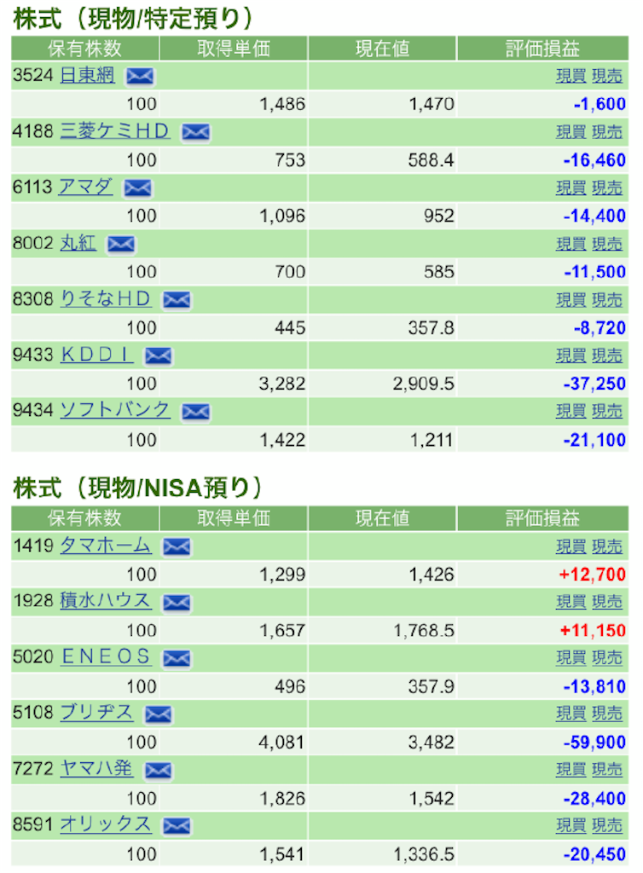Click 現売 for 日東網
643x873 pixels.
point(607,76)
